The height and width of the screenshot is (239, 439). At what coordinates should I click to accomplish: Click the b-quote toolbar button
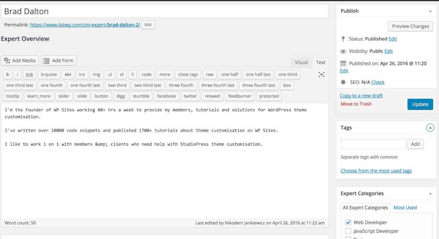tap(49, 75)
